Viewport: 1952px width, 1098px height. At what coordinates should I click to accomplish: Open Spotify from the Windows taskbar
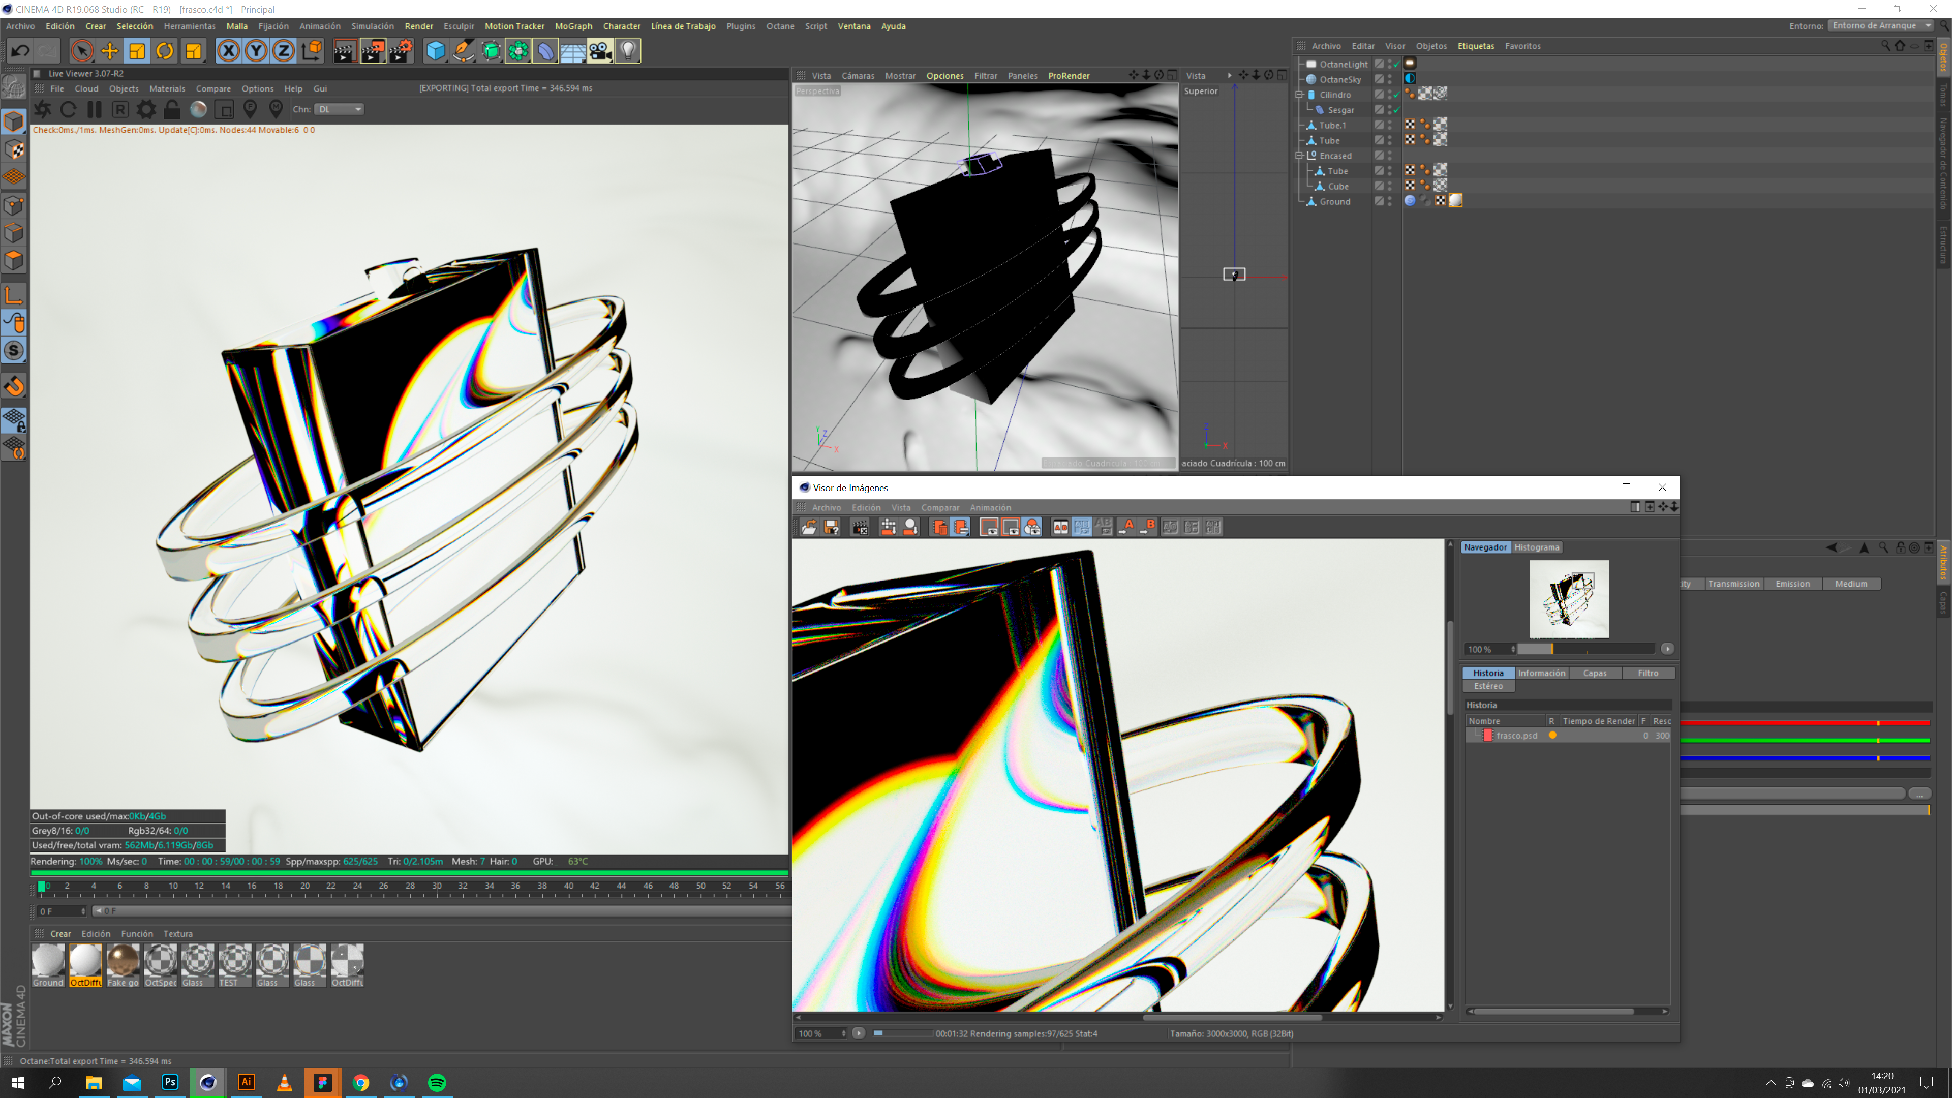(437, 1082)
